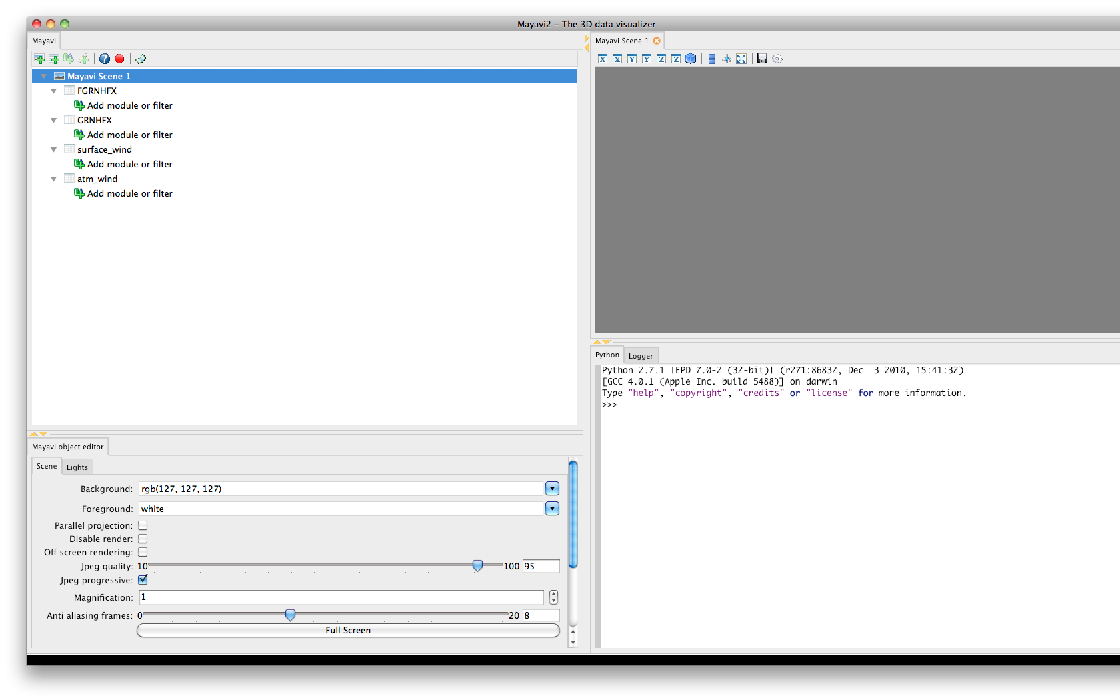Switch to the Lights tab
Image resolution: width=1120 pixels, height=700 pixels.
77,467
